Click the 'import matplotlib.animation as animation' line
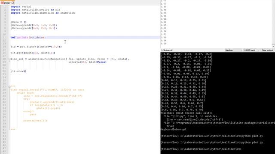The width and height of the screenshot is (275, 154). click(x=43, y=13)
